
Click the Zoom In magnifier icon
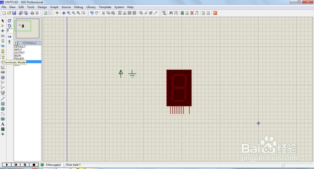tap(69, 13)
